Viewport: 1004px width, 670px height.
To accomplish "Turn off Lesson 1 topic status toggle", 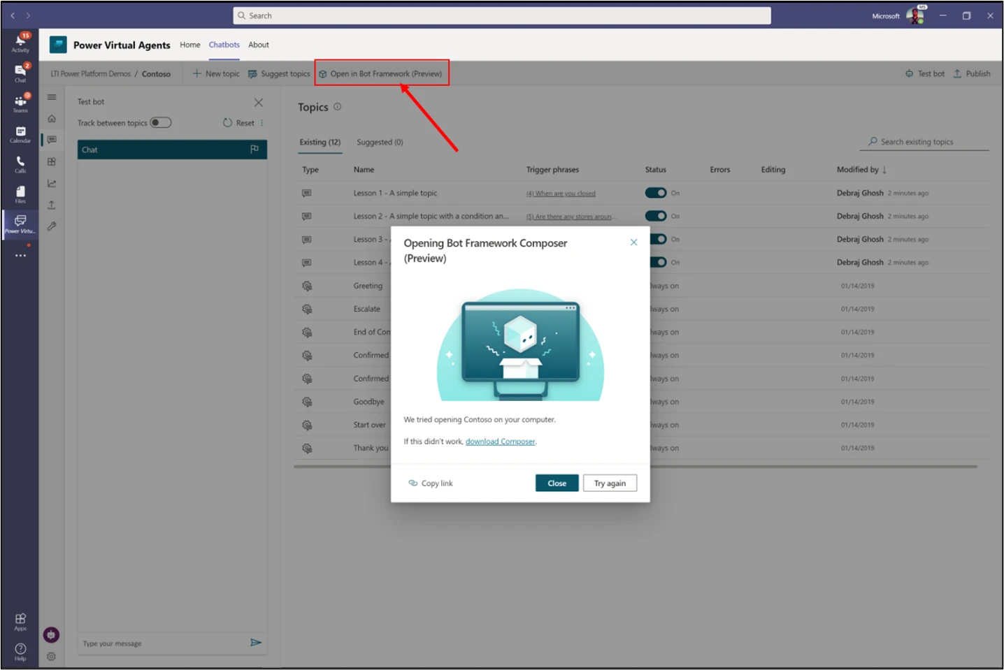I will pos(655,194).
